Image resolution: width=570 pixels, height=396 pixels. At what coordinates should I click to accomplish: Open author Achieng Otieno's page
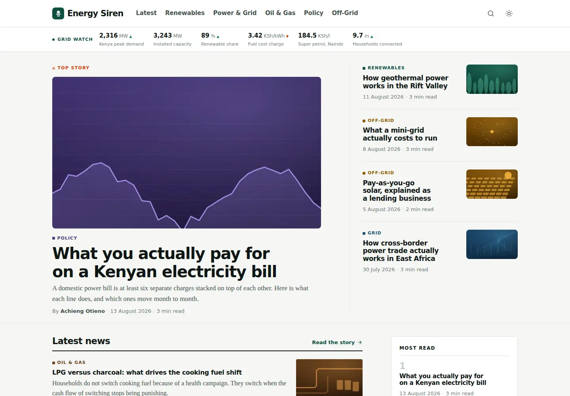82,311
